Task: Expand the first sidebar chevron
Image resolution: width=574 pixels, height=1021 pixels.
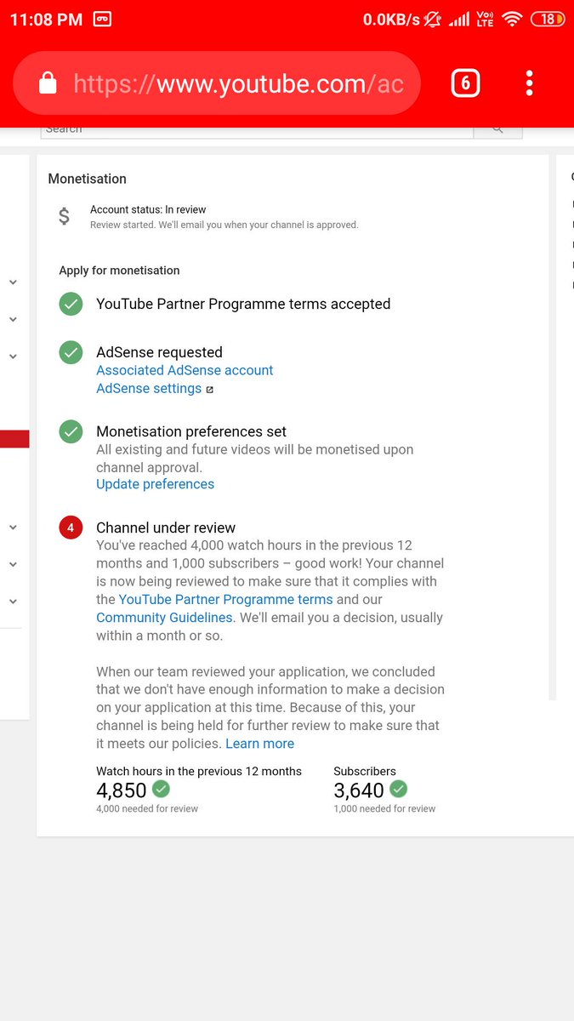Action: (x=13, y=282)
